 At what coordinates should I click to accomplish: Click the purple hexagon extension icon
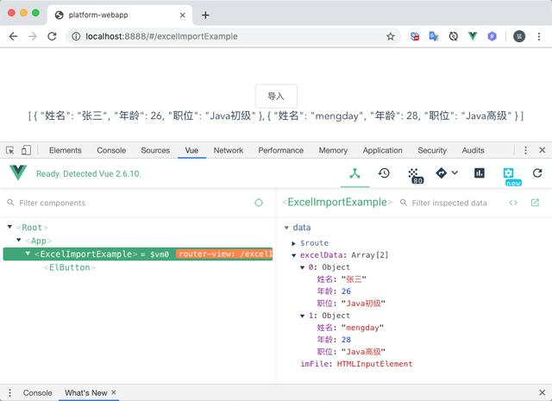pos(492,36)
